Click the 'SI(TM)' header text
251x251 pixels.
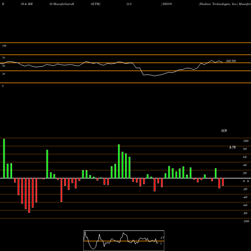coord(95,4)
